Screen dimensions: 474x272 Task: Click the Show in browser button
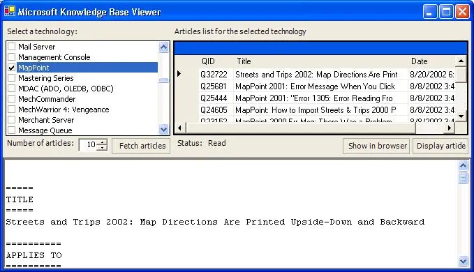tap(376, 146)
